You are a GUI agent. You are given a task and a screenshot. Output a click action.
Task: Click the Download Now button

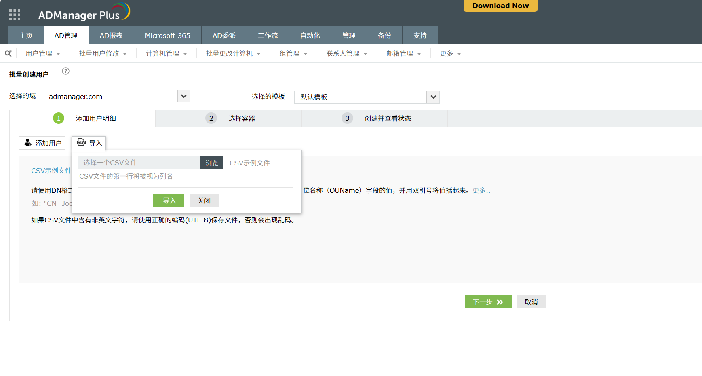(500, 6)
